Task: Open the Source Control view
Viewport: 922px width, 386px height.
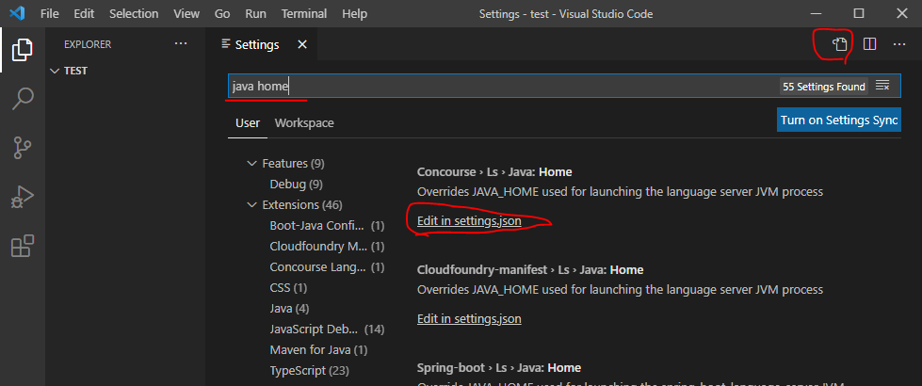Action: pyautogui.click(x=23, y=148)
